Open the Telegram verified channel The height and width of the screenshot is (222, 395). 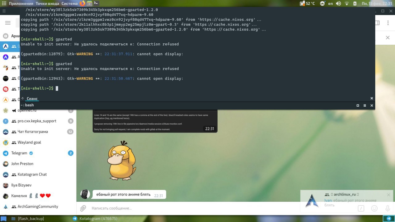[38, 153]
